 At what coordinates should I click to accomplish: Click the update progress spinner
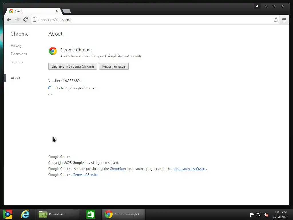50,88
